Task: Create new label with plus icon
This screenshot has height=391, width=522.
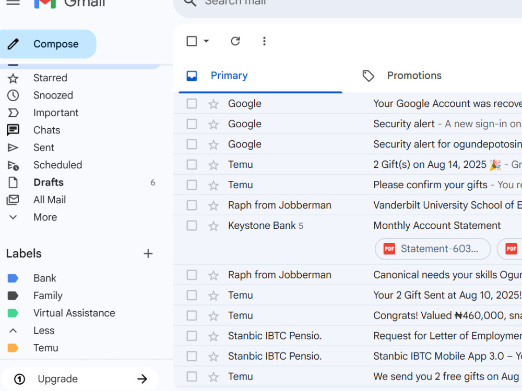Action: (x=148, y=254)
